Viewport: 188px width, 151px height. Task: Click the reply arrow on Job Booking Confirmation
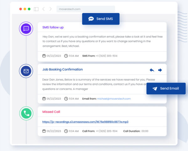(x=152, y=70)
